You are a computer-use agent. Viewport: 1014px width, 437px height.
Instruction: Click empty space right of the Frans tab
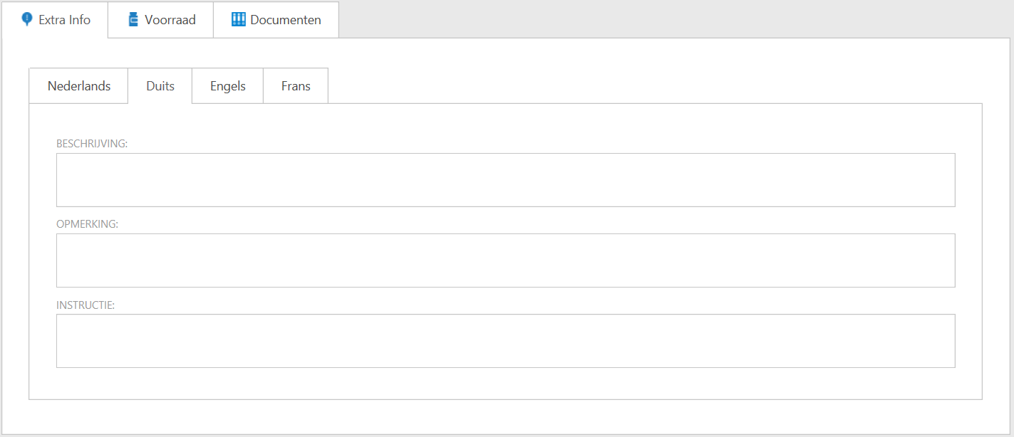(641, 85)
